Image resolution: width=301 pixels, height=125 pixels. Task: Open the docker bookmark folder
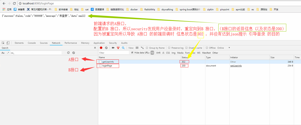coord(132,9)
